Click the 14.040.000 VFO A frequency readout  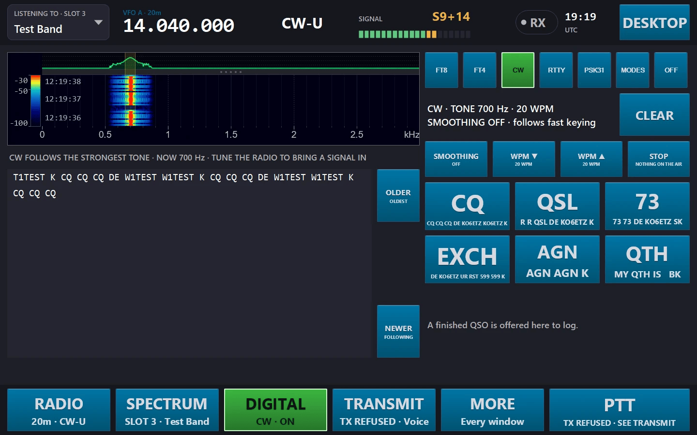click(179, 25)
